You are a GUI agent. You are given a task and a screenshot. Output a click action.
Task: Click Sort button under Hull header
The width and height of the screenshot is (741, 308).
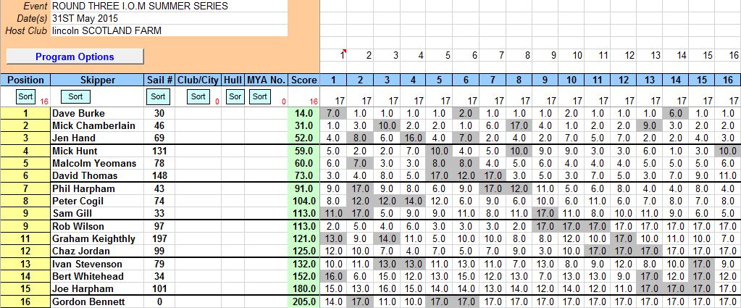pyautogui.click(x=234, y=96)
